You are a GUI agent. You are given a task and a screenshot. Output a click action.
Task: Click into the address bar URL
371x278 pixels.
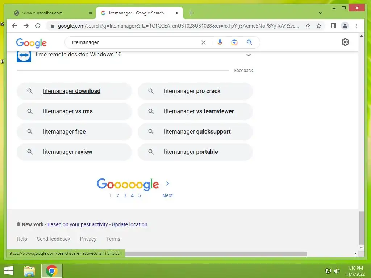point(178,26)
